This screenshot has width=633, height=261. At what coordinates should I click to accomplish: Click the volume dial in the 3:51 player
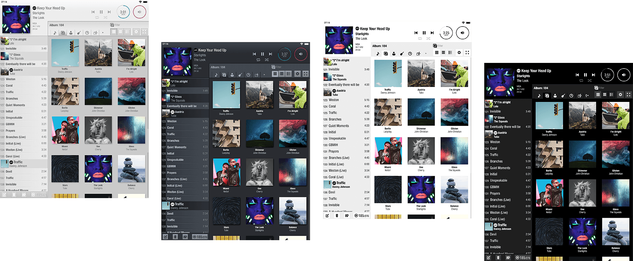(x=624, y=75)
